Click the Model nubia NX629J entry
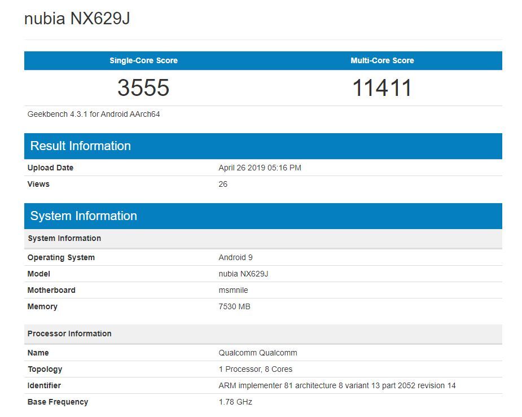Screen dimensions: 522x417 coord(244,274)
